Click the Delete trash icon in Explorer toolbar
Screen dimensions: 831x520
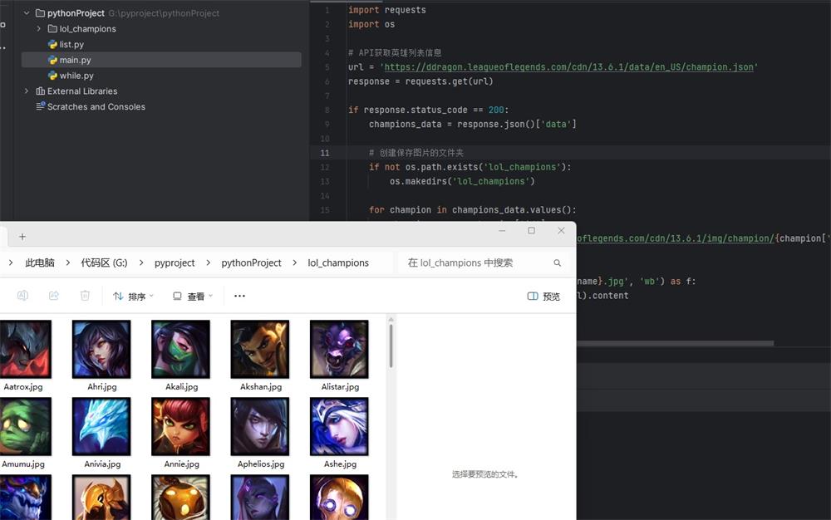click(85, 296)
